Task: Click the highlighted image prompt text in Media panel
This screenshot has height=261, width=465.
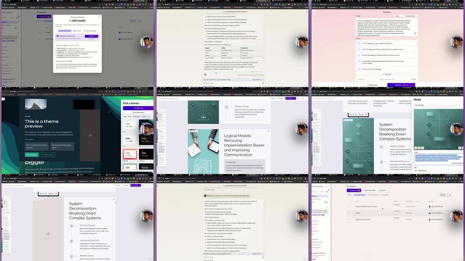Action: click(438, 158)
